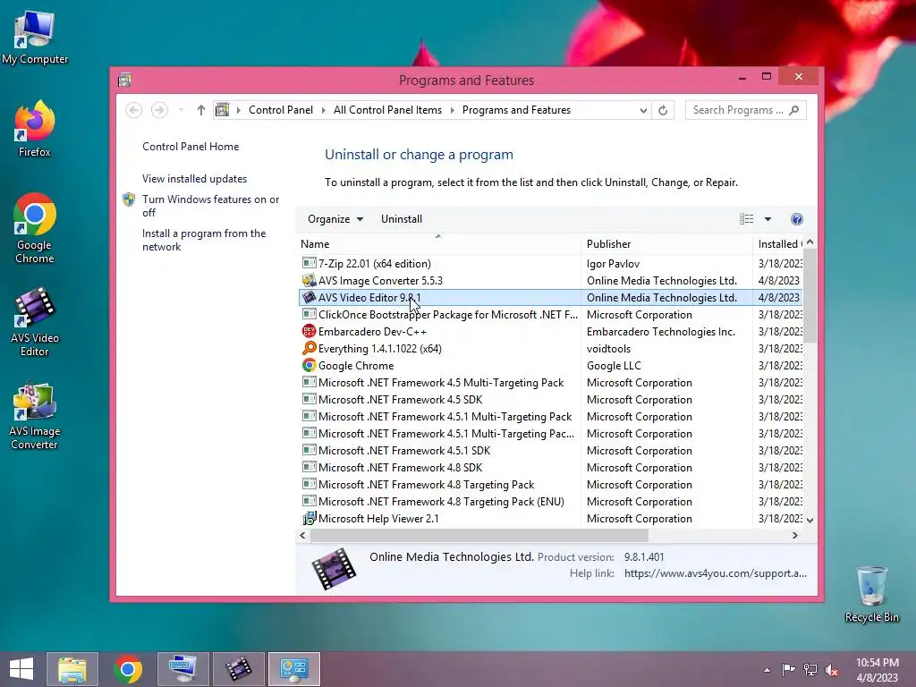Click the Control Panel address bar icon

(222, 110)
